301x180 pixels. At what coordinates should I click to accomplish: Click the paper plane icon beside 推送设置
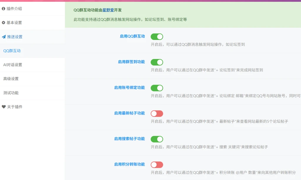pos(4,37)
